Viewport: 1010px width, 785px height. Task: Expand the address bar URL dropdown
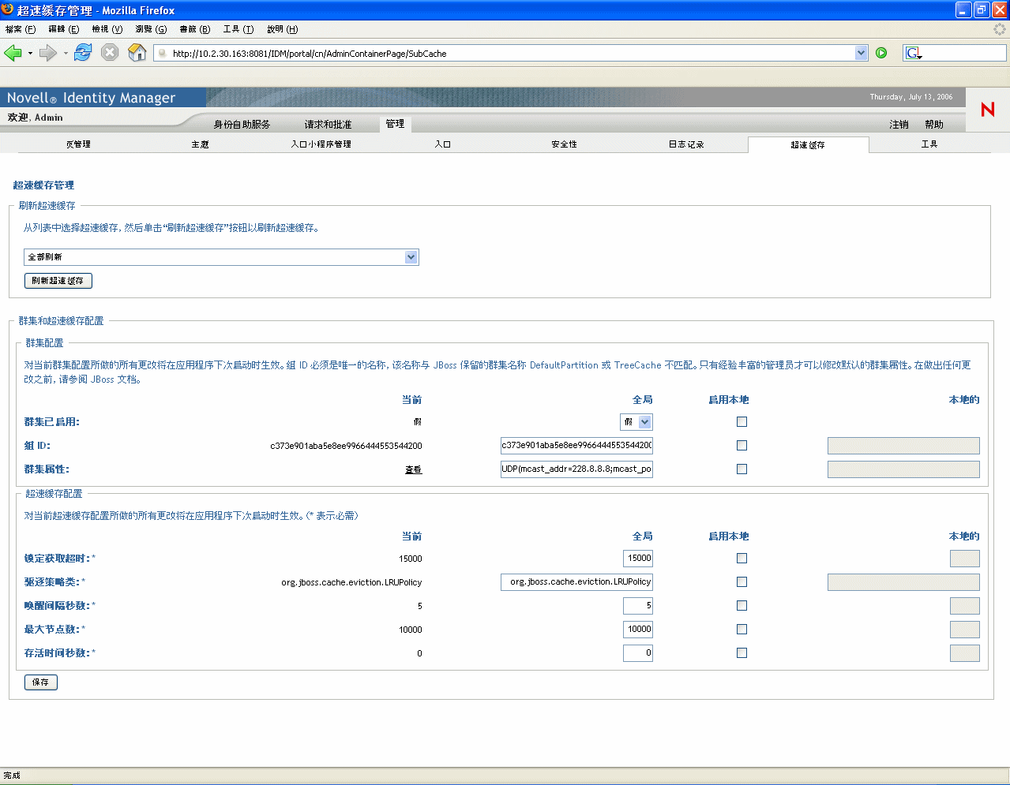pos(861,53)
